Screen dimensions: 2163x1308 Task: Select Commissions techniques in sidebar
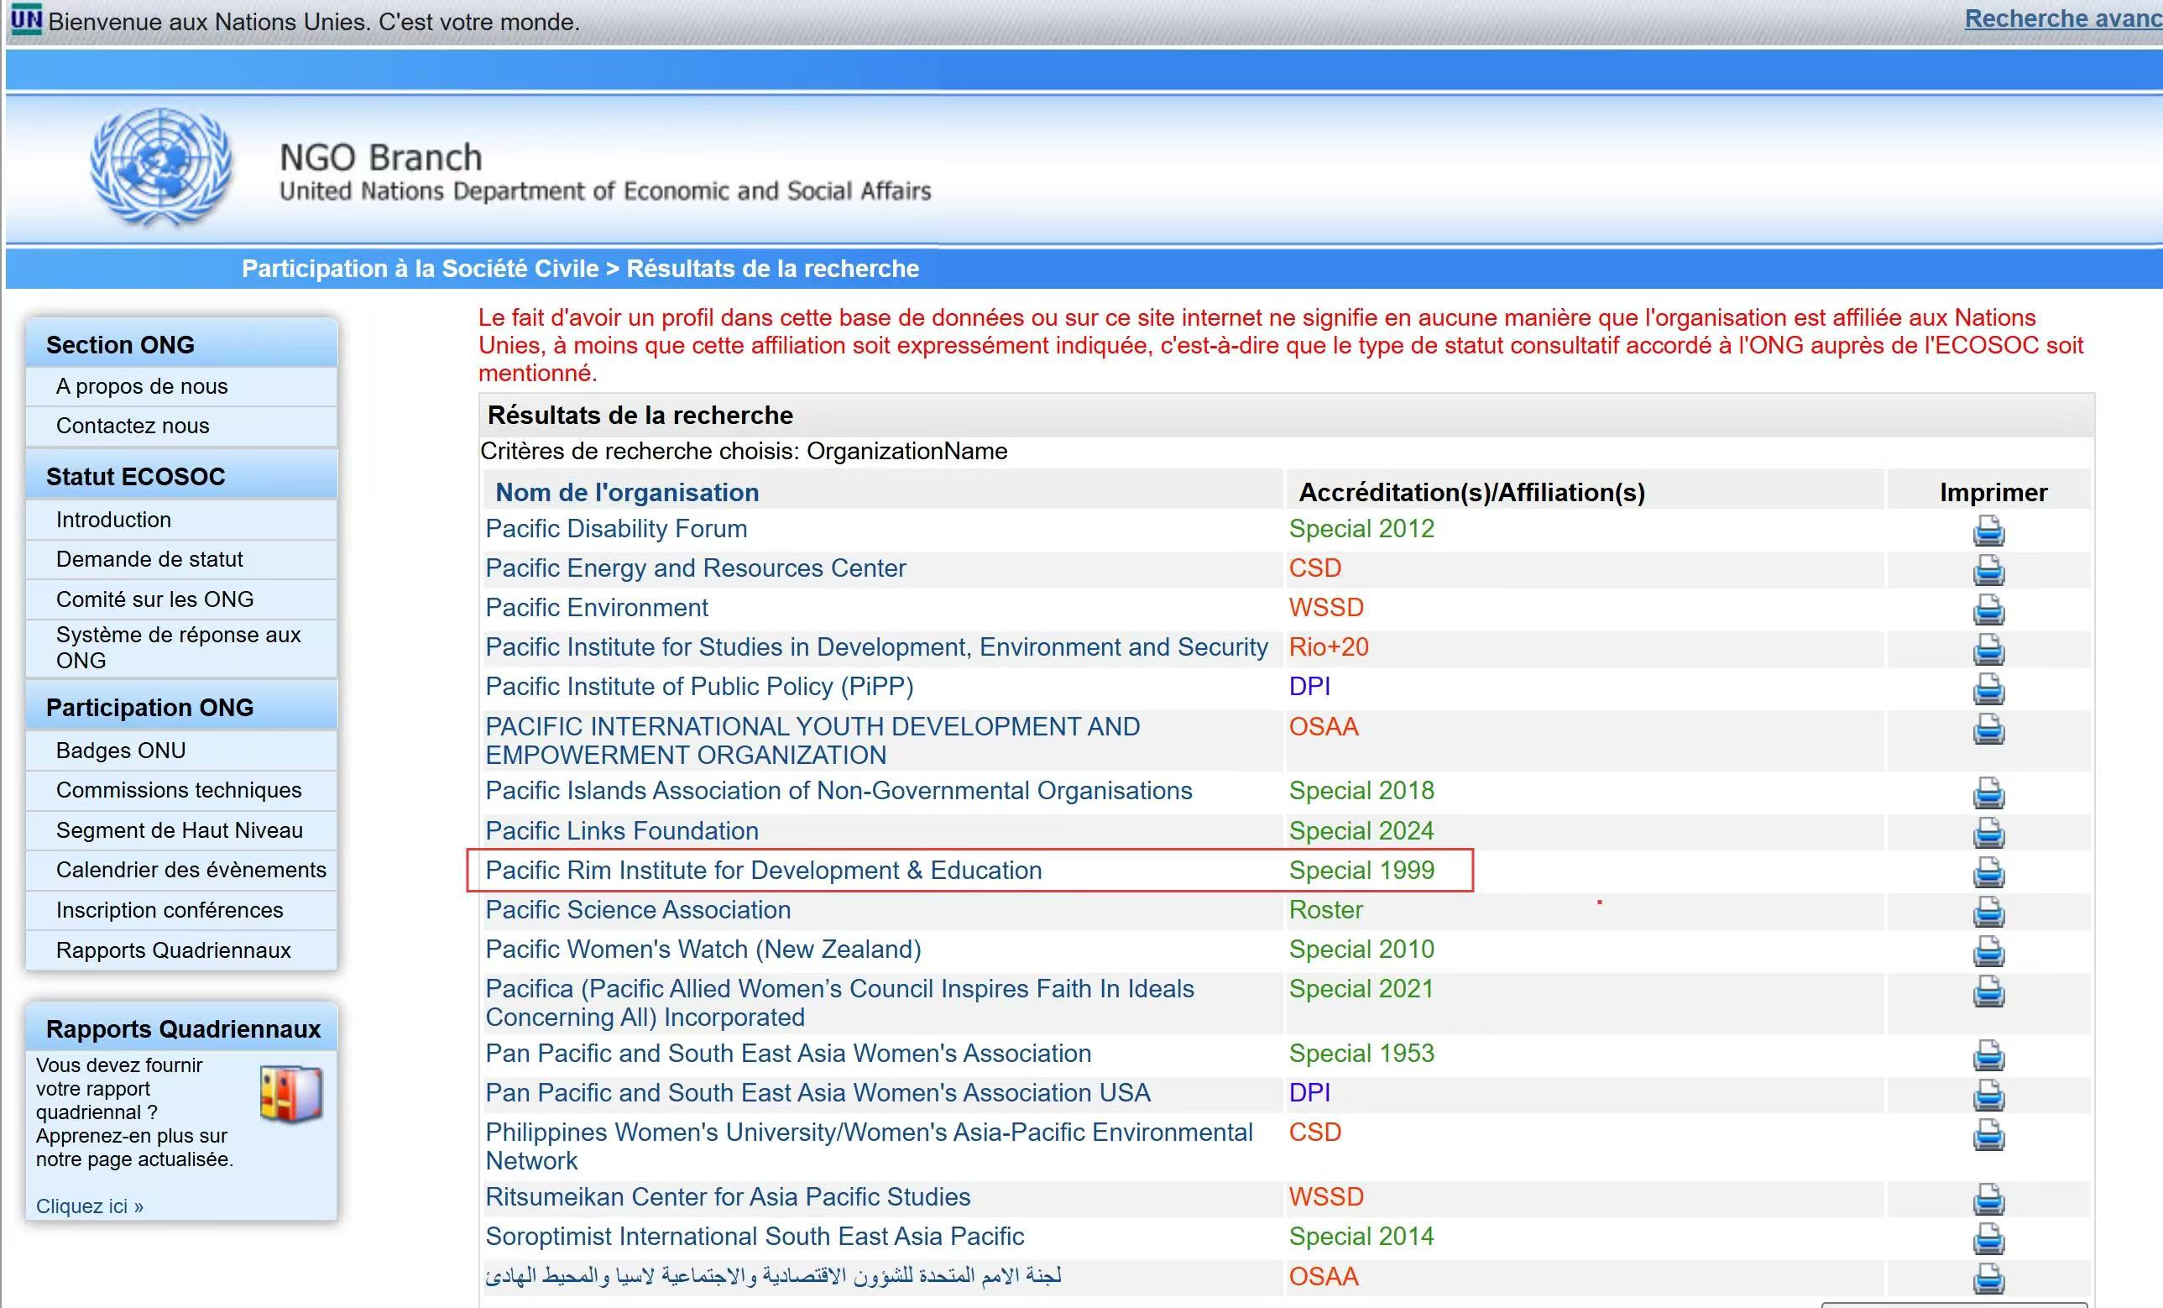coord(179,790)
